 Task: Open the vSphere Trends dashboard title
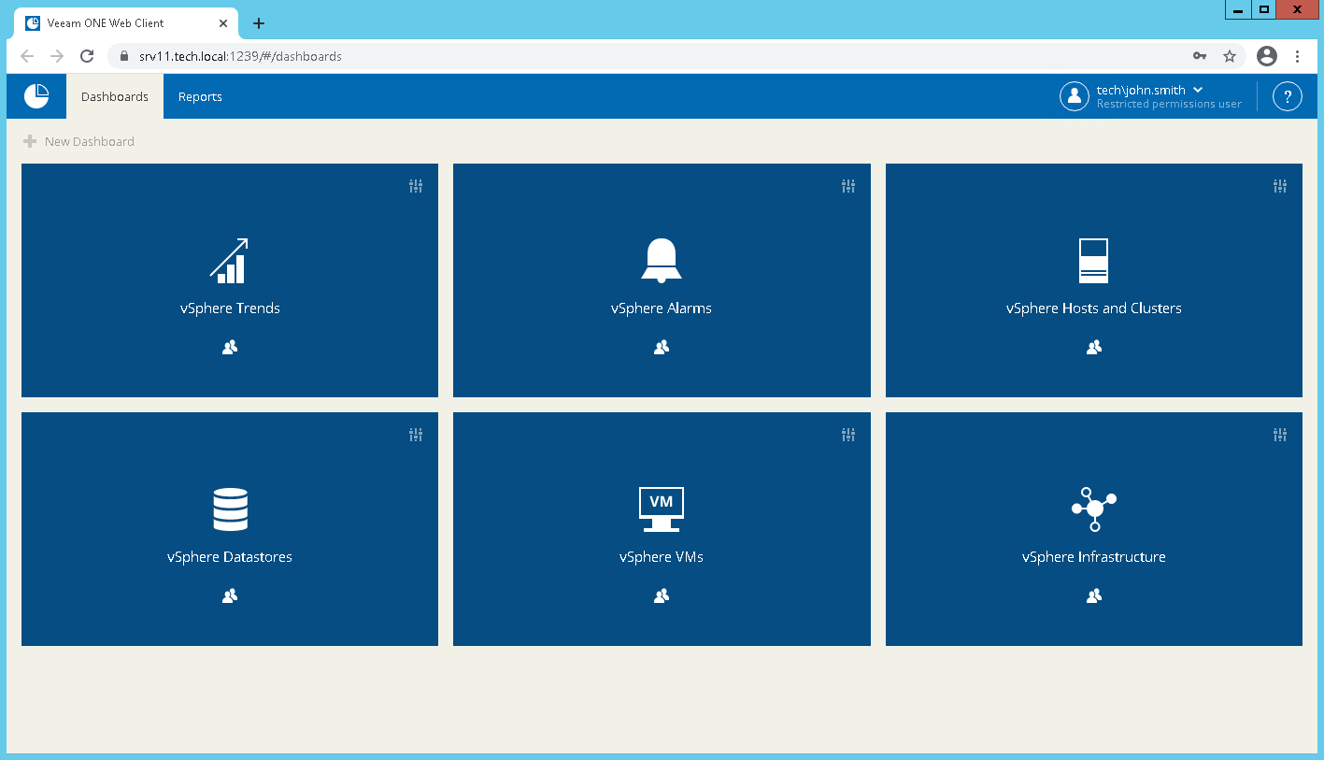230,308
